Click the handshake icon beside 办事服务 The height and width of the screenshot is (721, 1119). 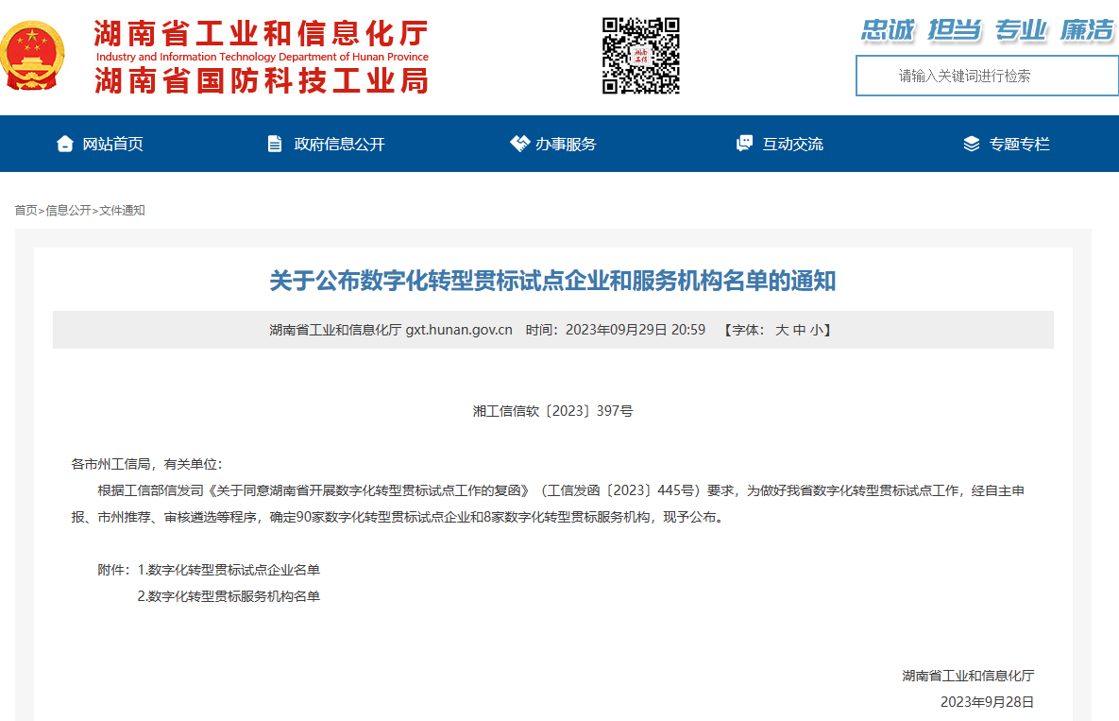(x=519, y=144)
